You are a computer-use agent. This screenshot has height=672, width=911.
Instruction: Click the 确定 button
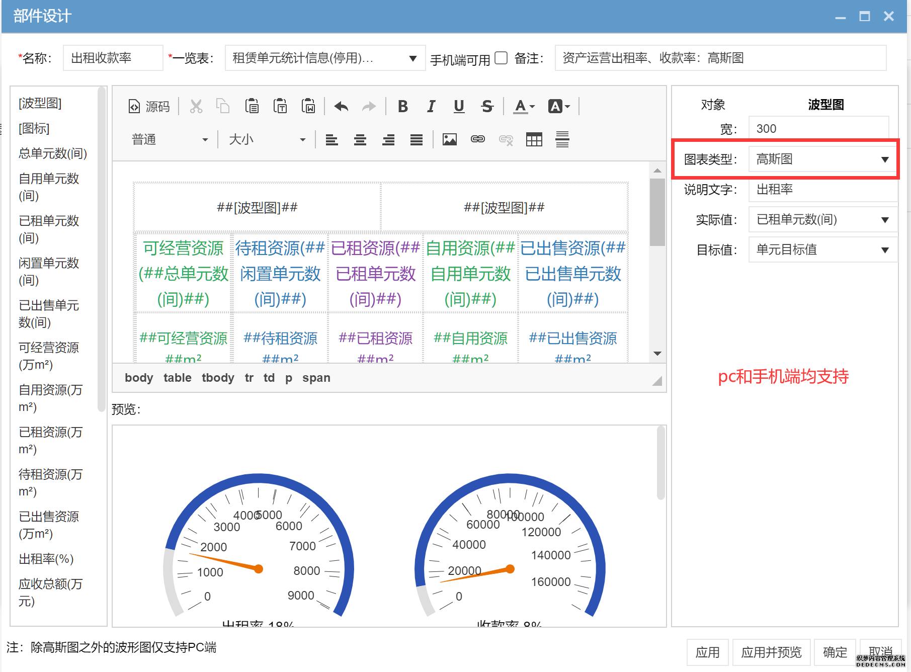point(835,652)
